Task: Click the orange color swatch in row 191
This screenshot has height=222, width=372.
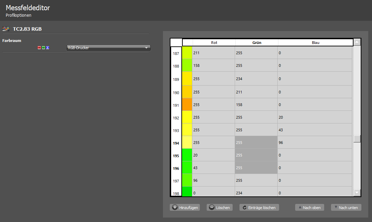Action: tap(187, 104)
